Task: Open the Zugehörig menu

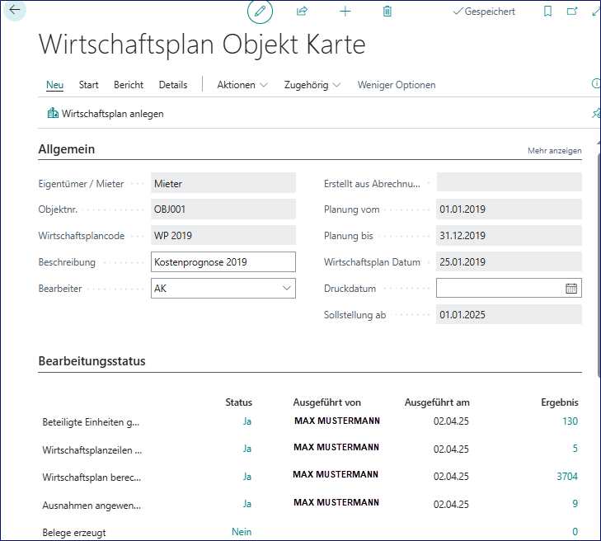Action: pos(312,85)
